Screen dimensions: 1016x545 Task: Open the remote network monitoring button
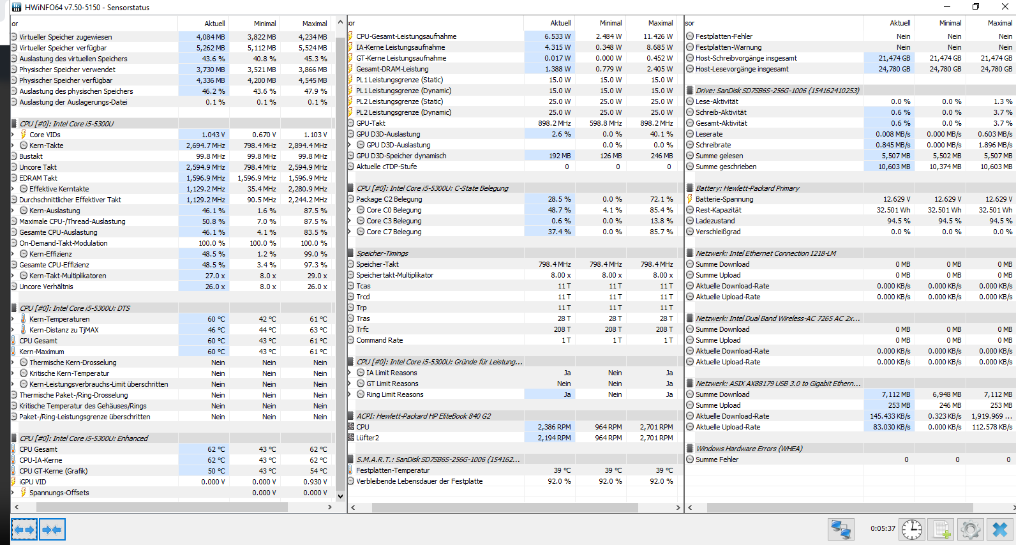click(x=841, y=529)
